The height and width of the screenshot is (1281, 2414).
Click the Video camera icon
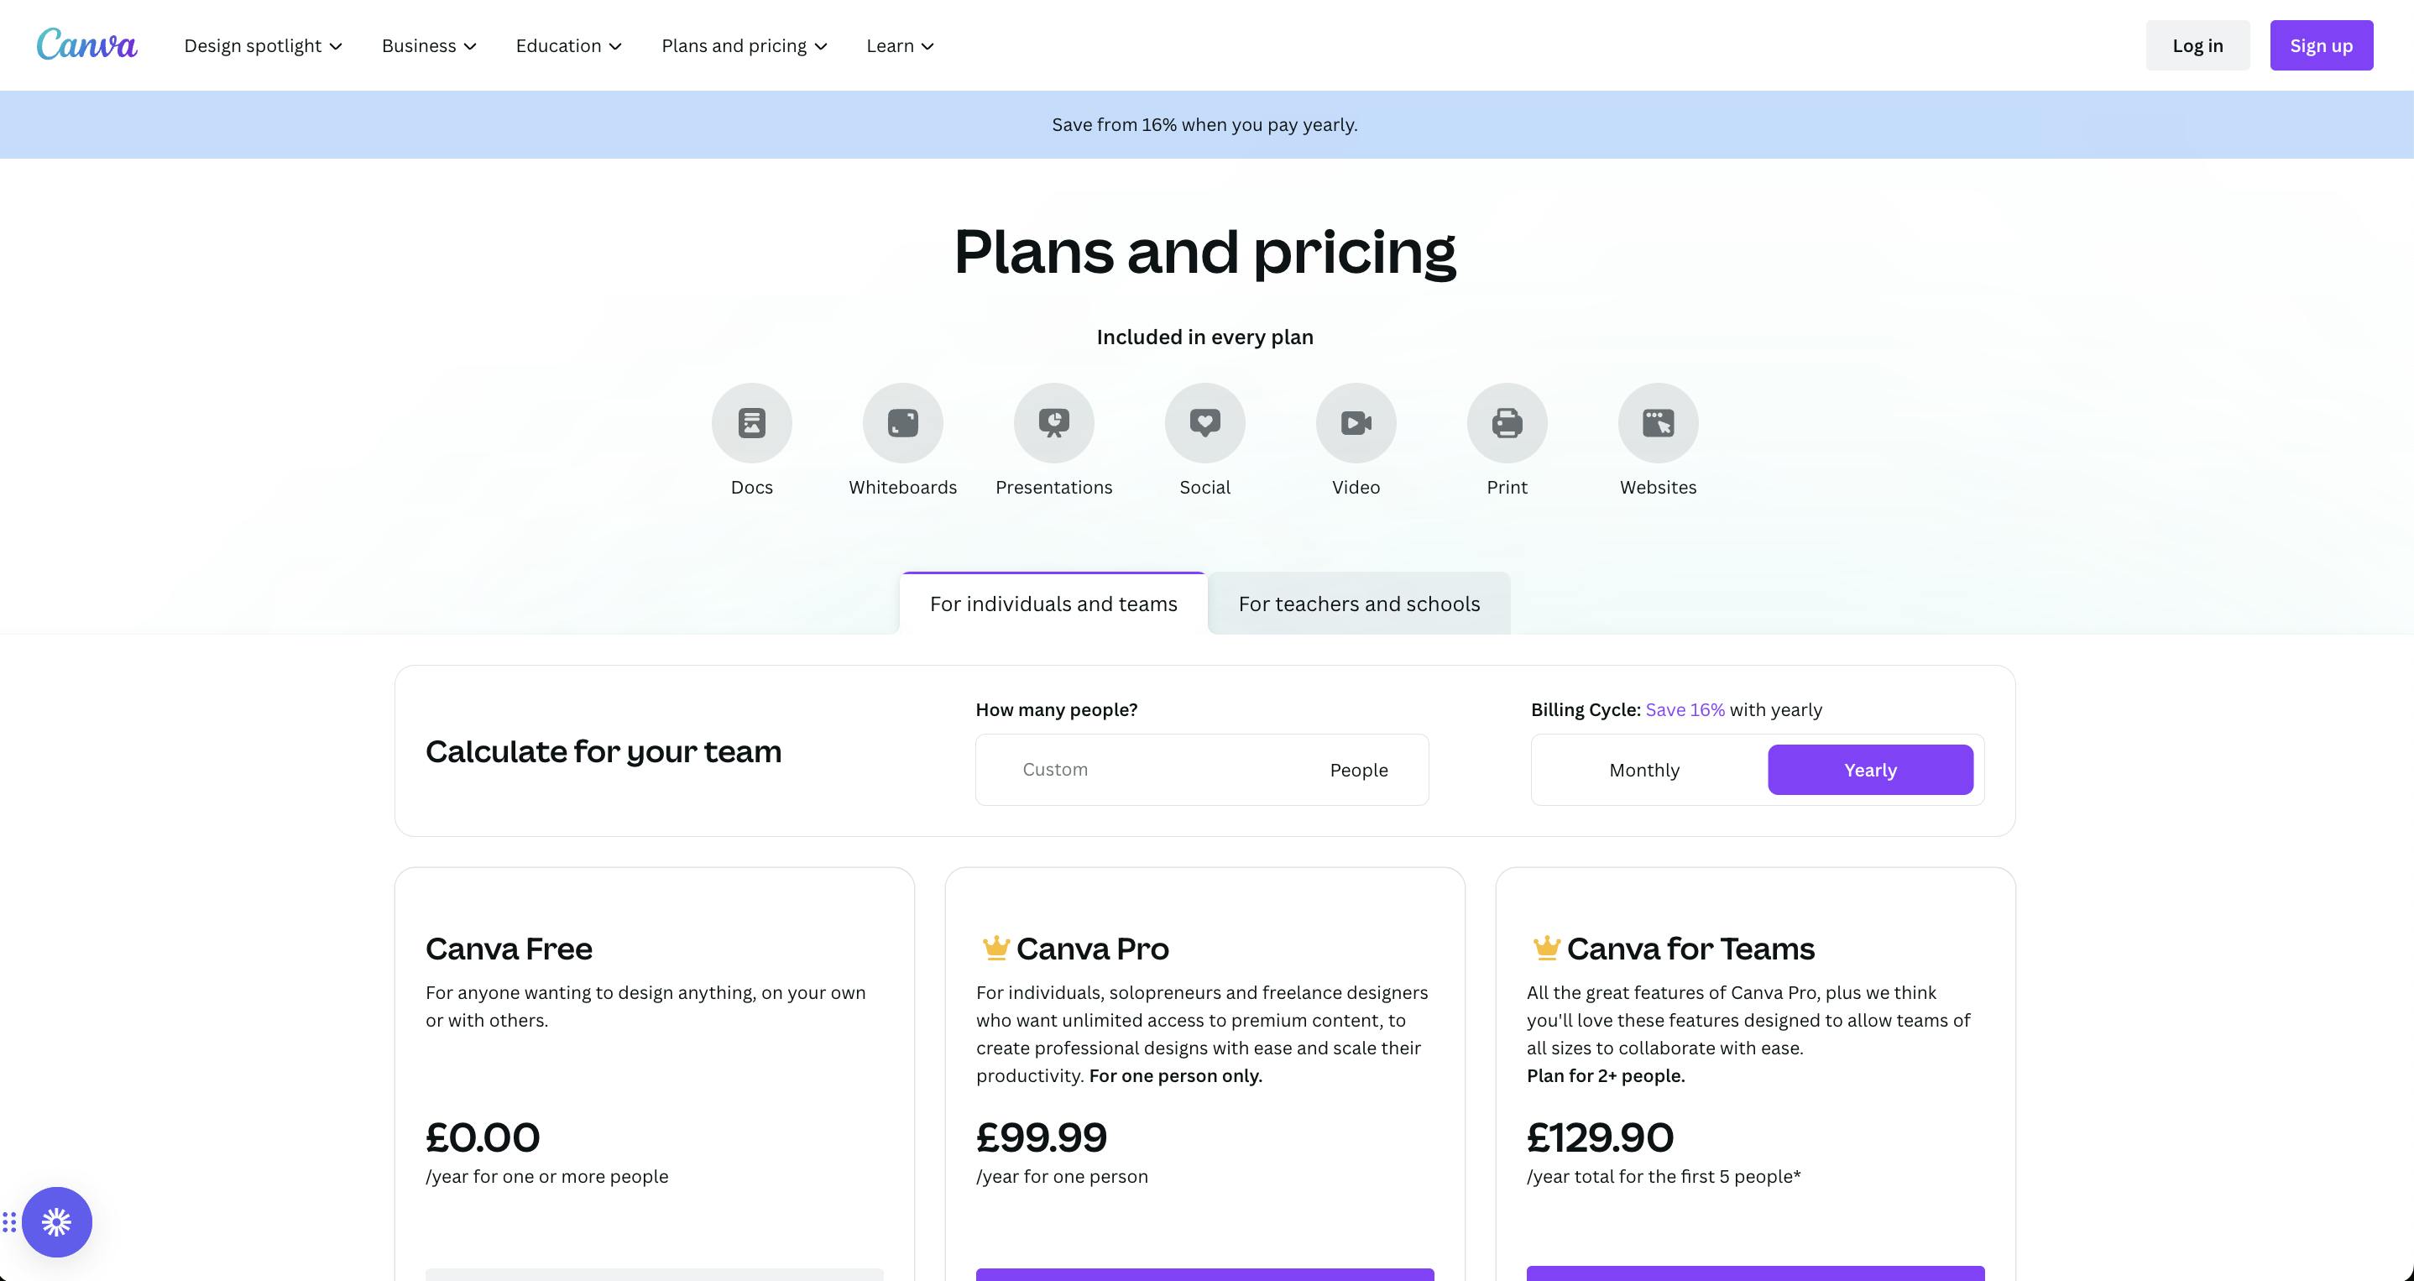[1356, 422]
